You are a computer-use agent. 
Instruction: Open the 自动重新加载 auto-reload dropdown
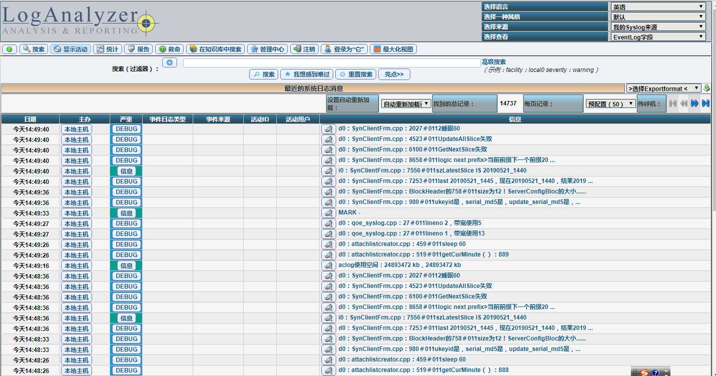(x=406, y=104)
